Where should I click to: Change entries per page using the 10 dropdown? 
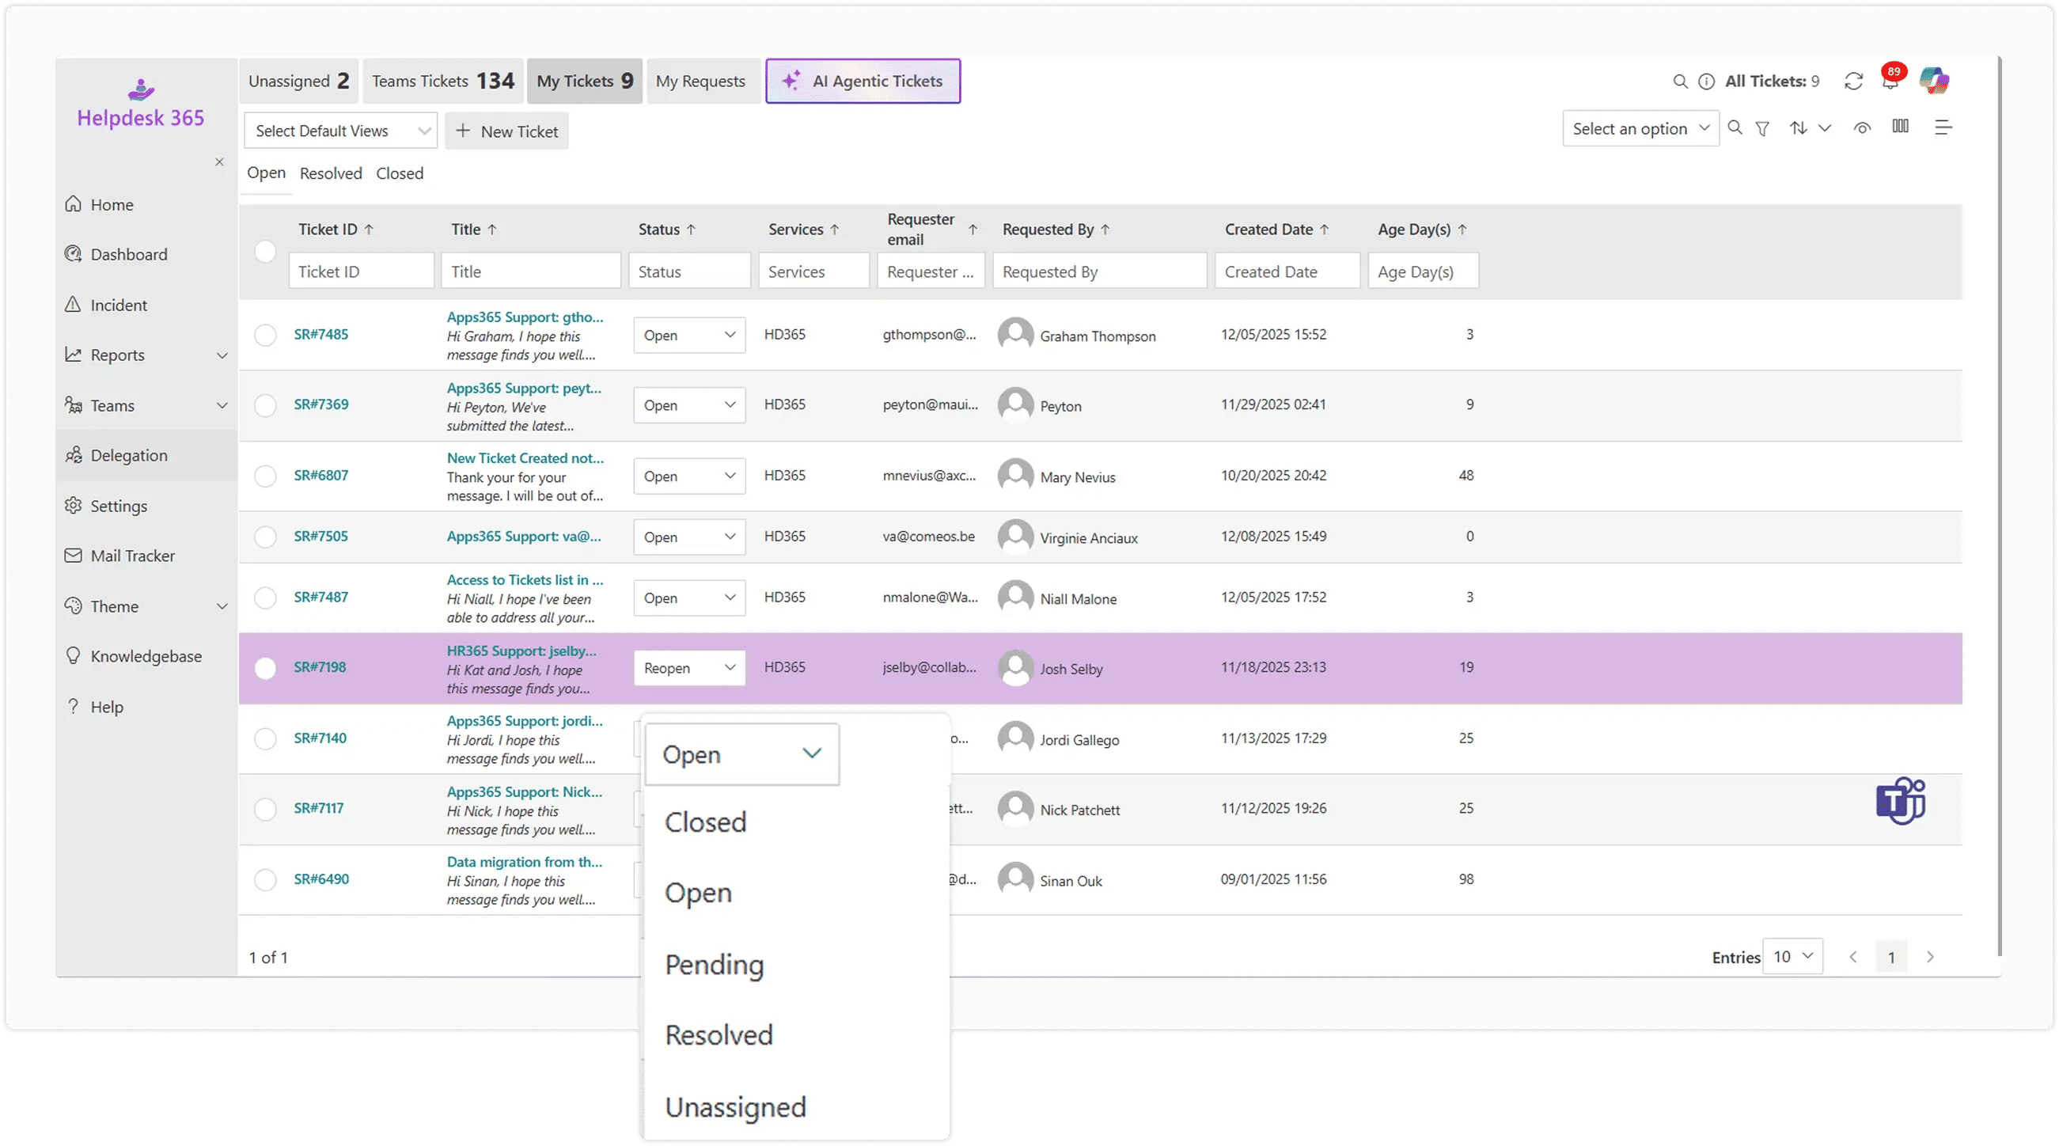[x=1793, y=956]
